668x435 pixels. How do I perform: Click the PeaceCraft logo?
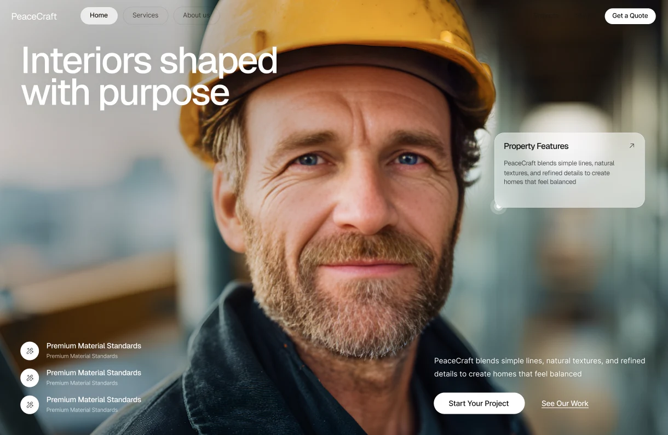[x=34, y=16]
